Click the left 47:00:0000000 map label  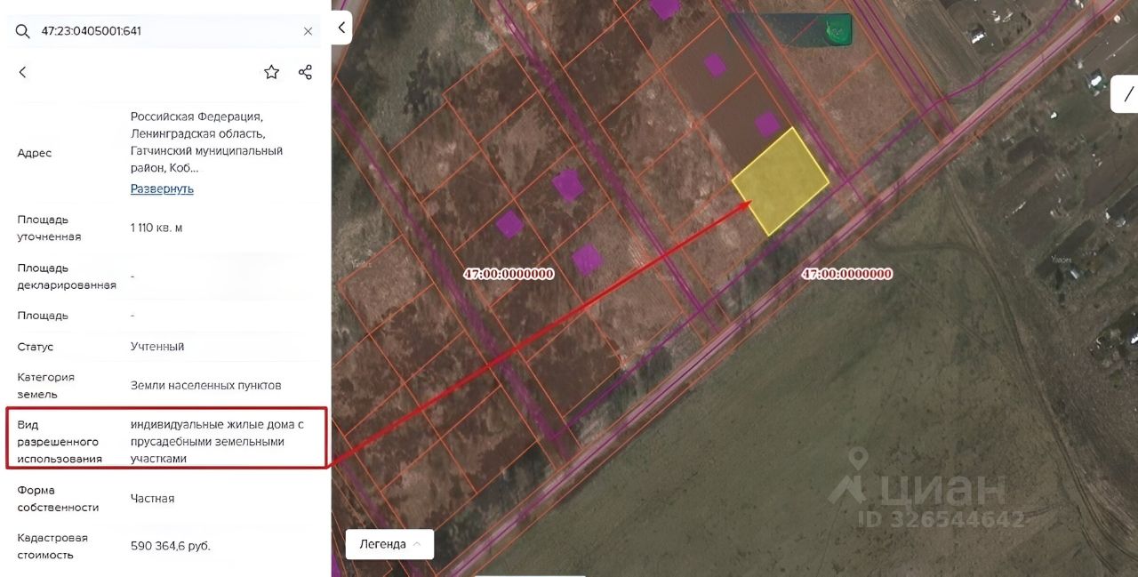pos(509,274)
